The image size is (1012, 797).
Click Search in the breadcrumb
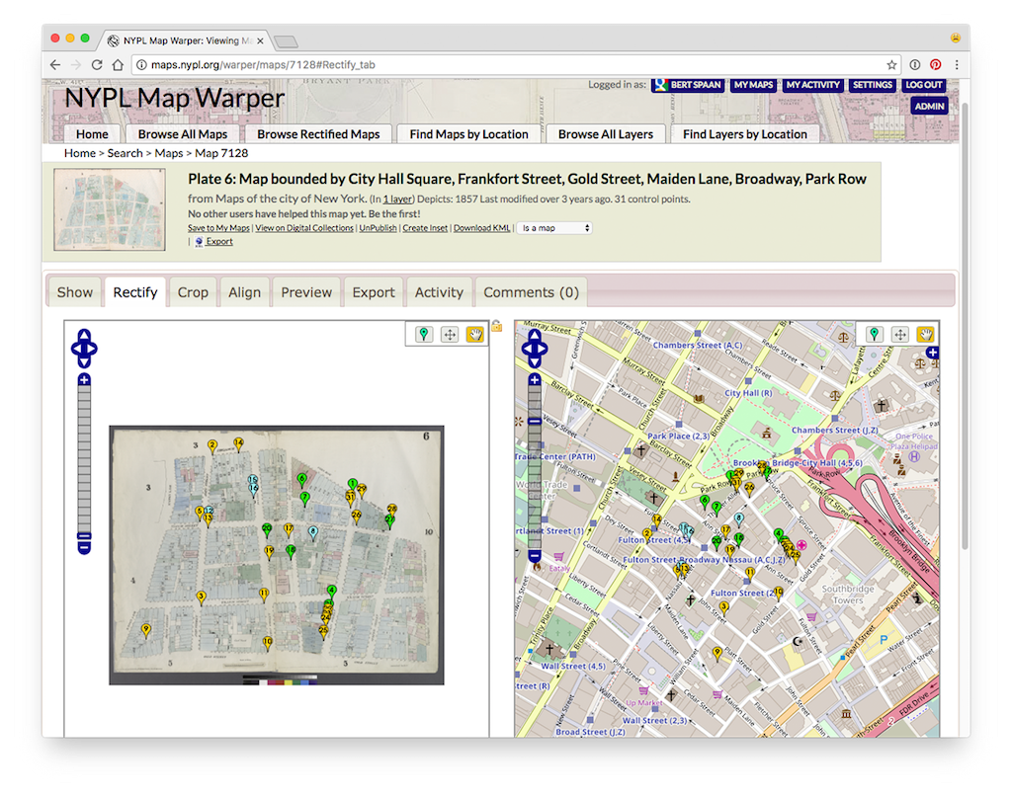click(125, 153)
